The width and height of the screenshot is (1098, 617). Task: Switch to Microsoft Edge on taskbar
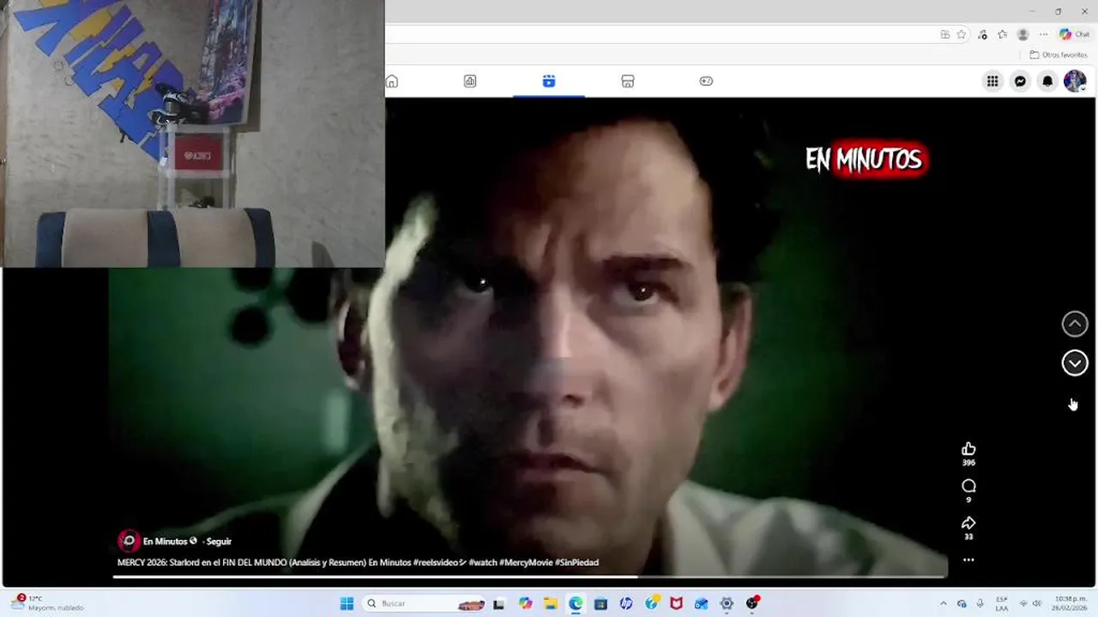coord(576,603)
